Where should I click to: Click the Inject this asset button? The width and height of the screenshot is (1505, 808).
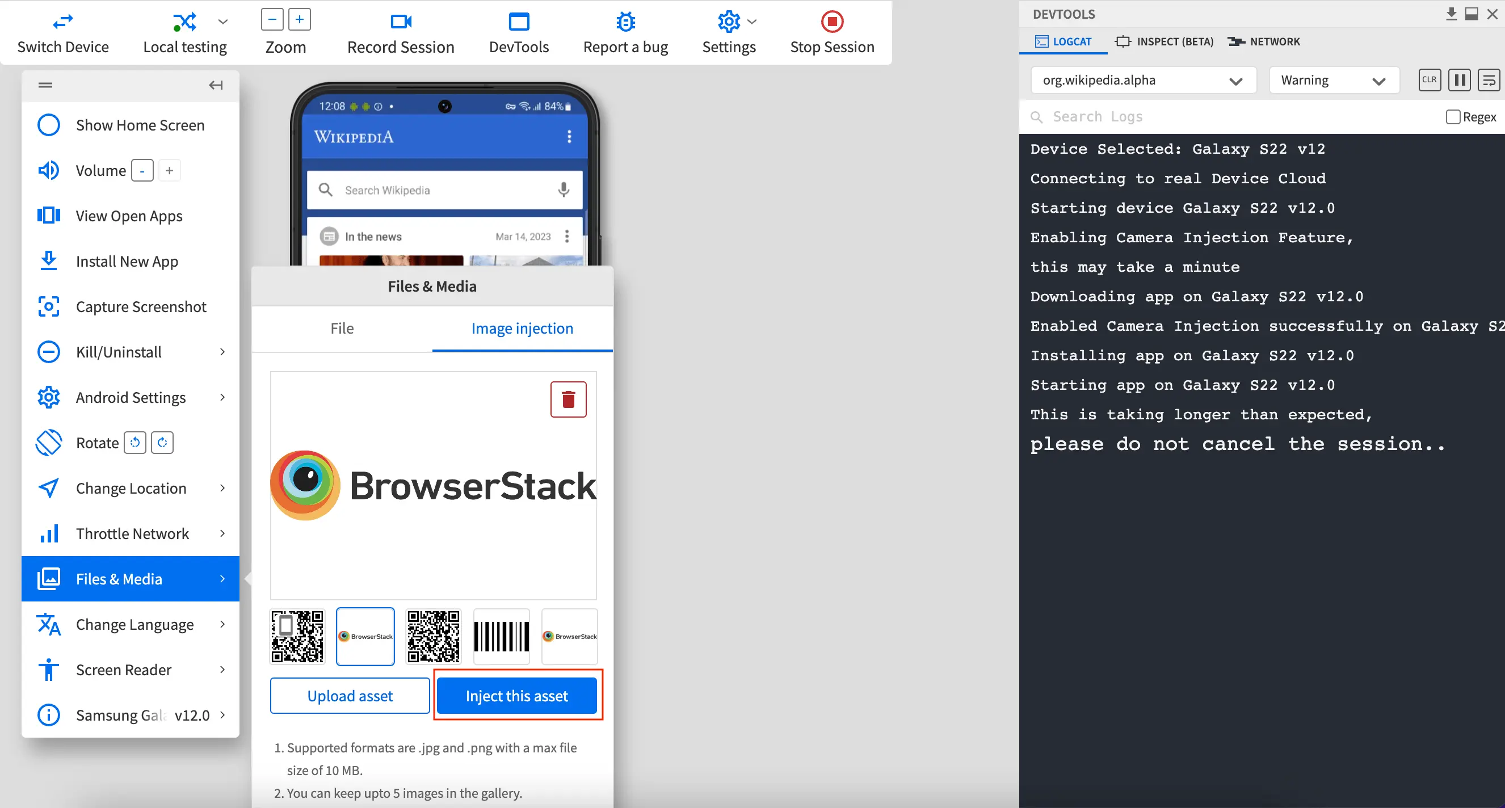click(x=518, y=696)
